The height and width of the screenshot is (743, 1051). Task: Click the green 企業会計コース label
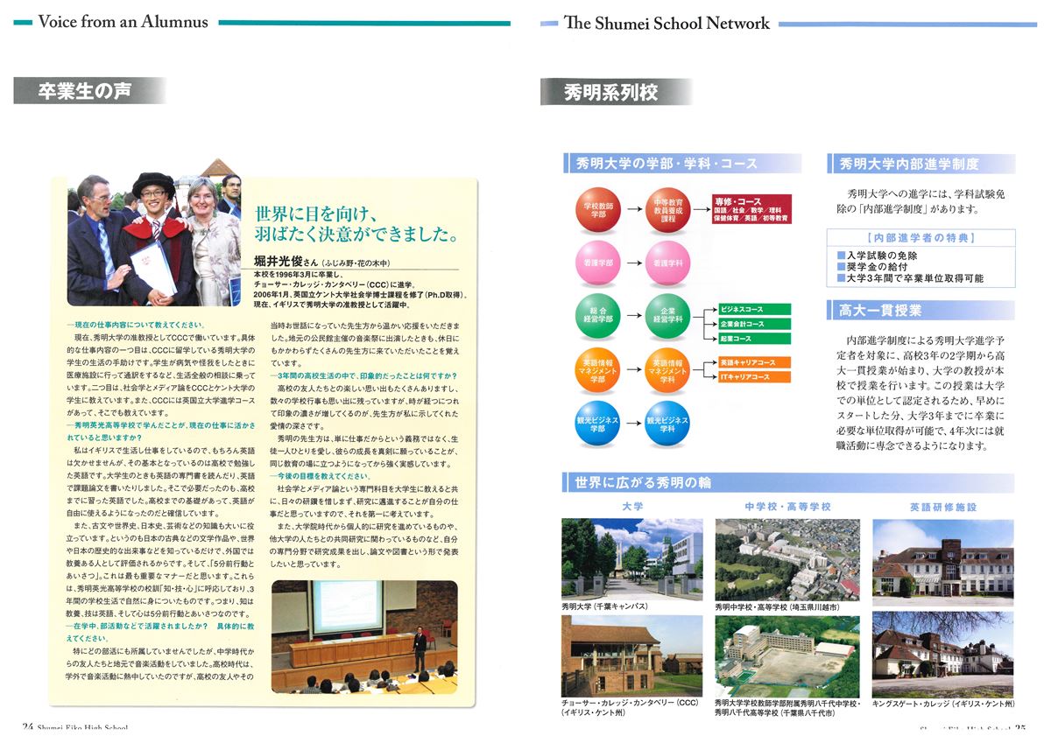[754, 324]
